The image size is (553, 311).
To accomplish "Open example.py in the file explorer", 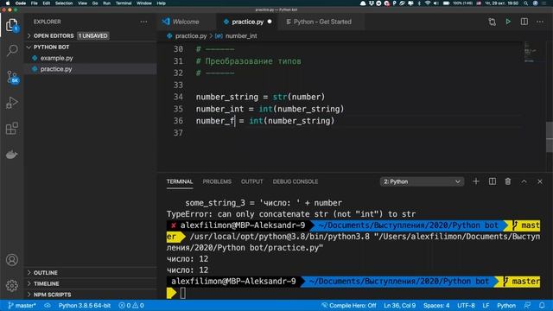I will click(x=56, y=58).
